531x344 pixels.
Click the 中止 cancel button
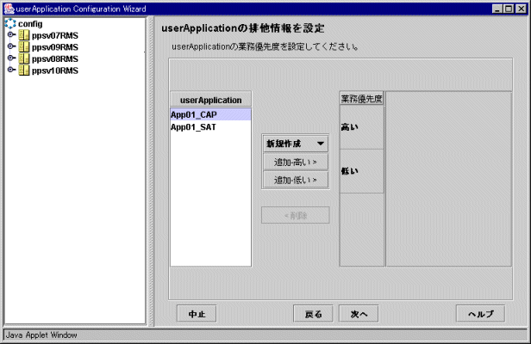pos(197,314)
